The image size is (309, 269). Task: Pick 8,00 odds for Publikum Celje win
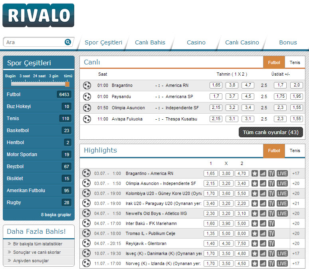[x=242, y=233]
